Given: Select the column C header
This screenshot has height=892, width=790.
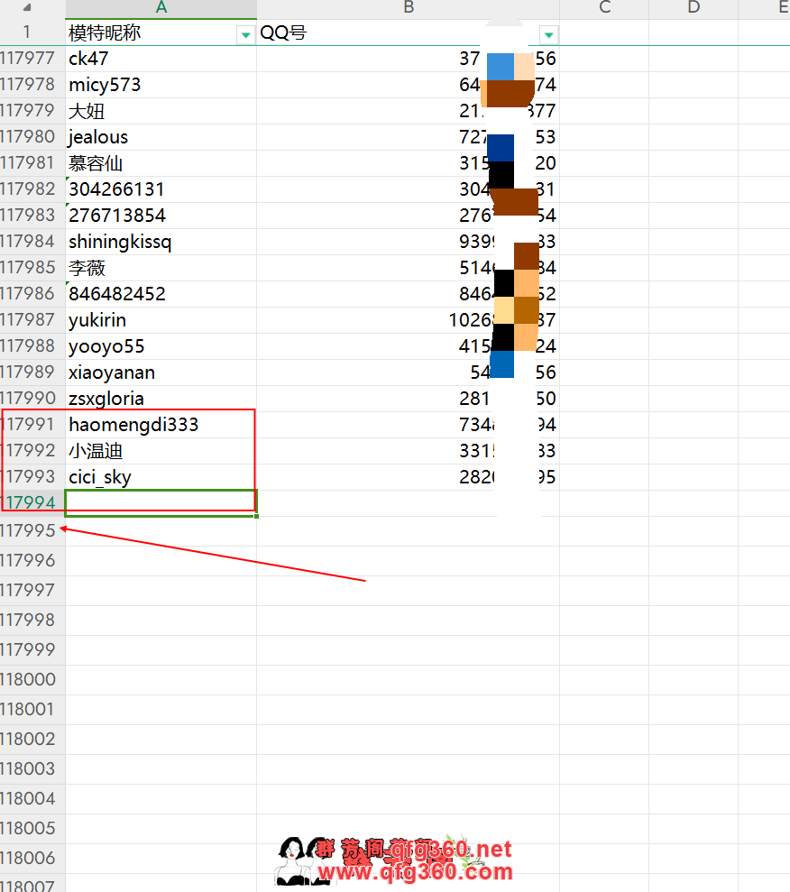Looking at the screenshot, I should [604, 8].
